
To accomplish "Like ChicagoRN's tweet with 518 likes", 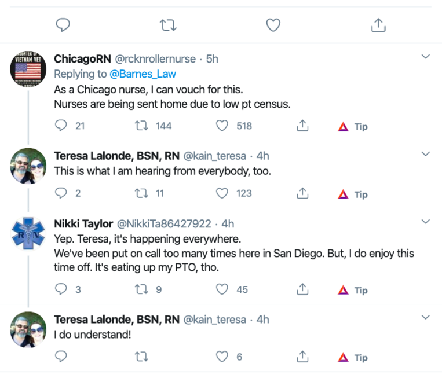I will (221, 126).
